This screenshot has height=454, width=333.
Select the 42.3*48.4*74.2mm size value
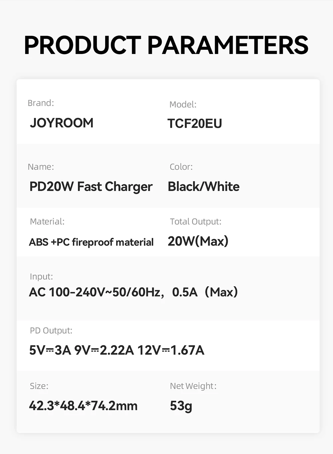point(83,406)
